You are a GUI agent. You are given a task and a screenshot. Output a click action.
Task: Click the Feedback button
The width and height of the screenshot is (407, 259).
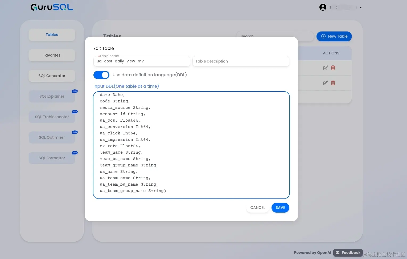coord(348,252)
